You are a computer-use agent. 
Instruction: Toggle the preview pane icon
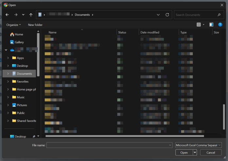pos(211,25)
